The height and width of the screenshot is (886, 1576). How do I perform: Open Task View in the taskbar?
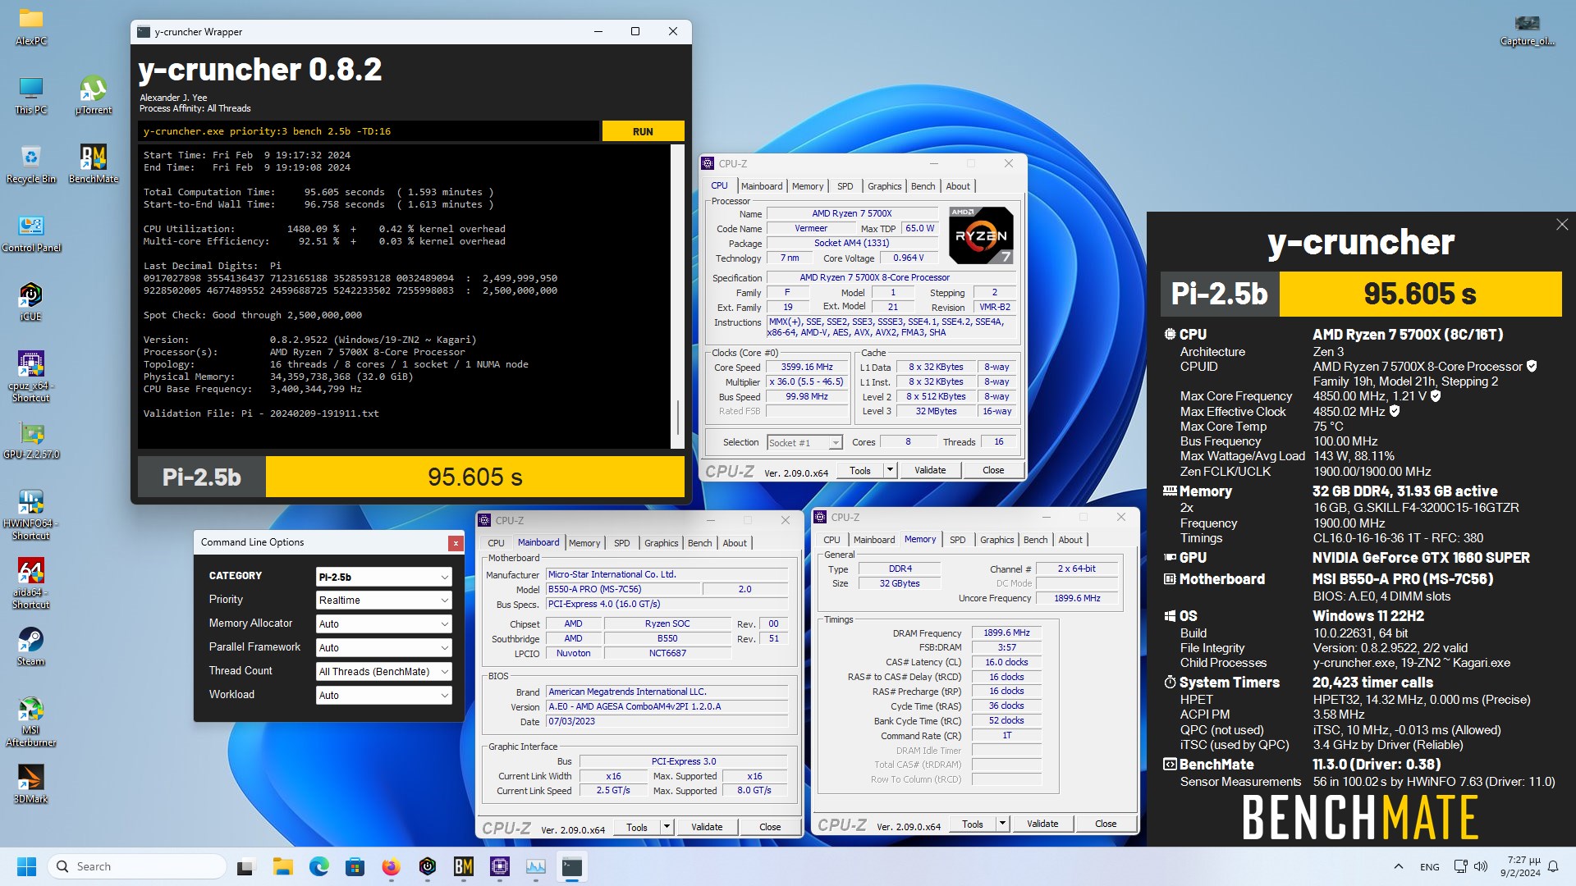(x=246, y=866)
